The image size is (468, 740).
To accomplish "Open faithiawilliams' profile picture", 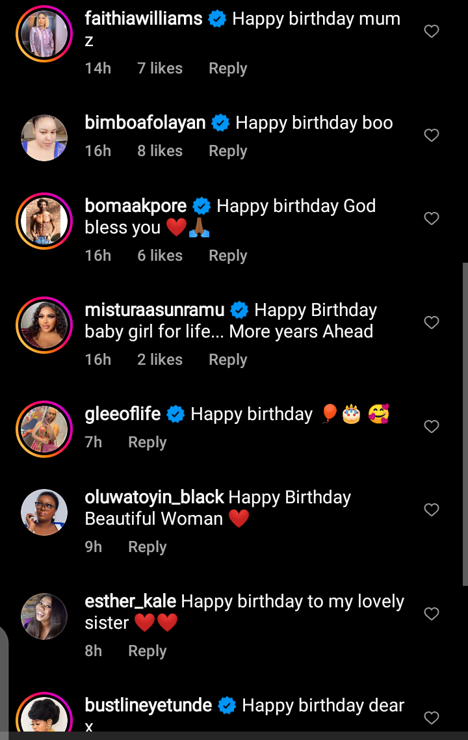I will tap(44, 34).
